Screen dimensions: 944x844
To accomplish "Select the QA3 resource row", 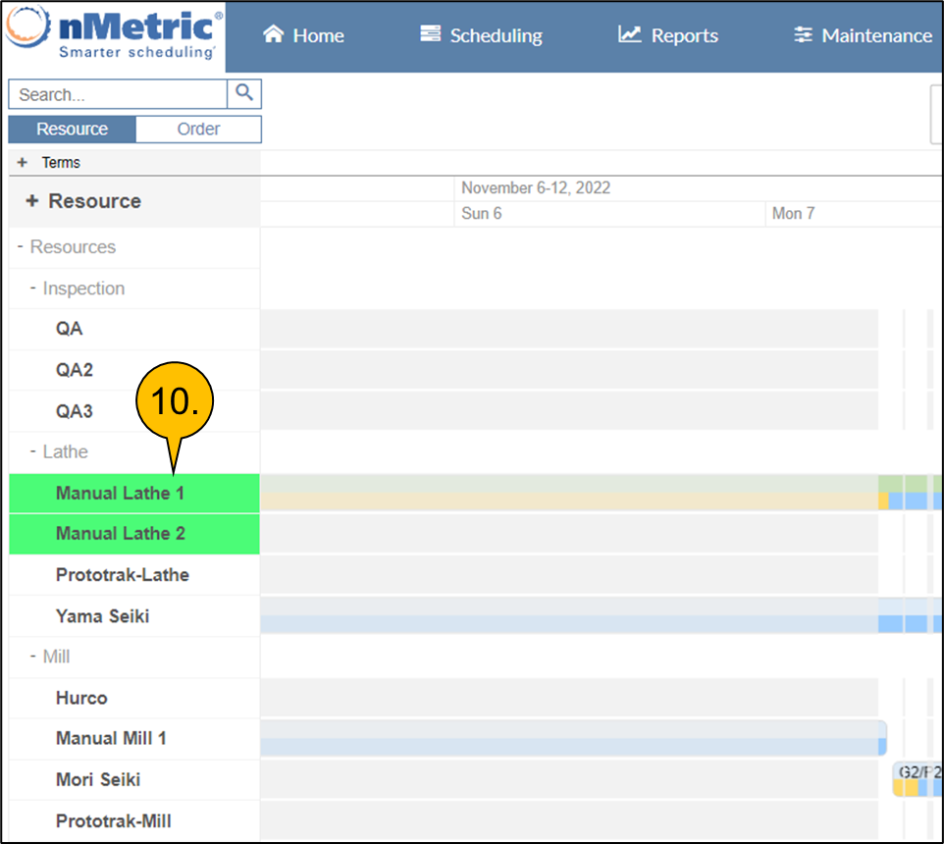I will click(134, 411).
